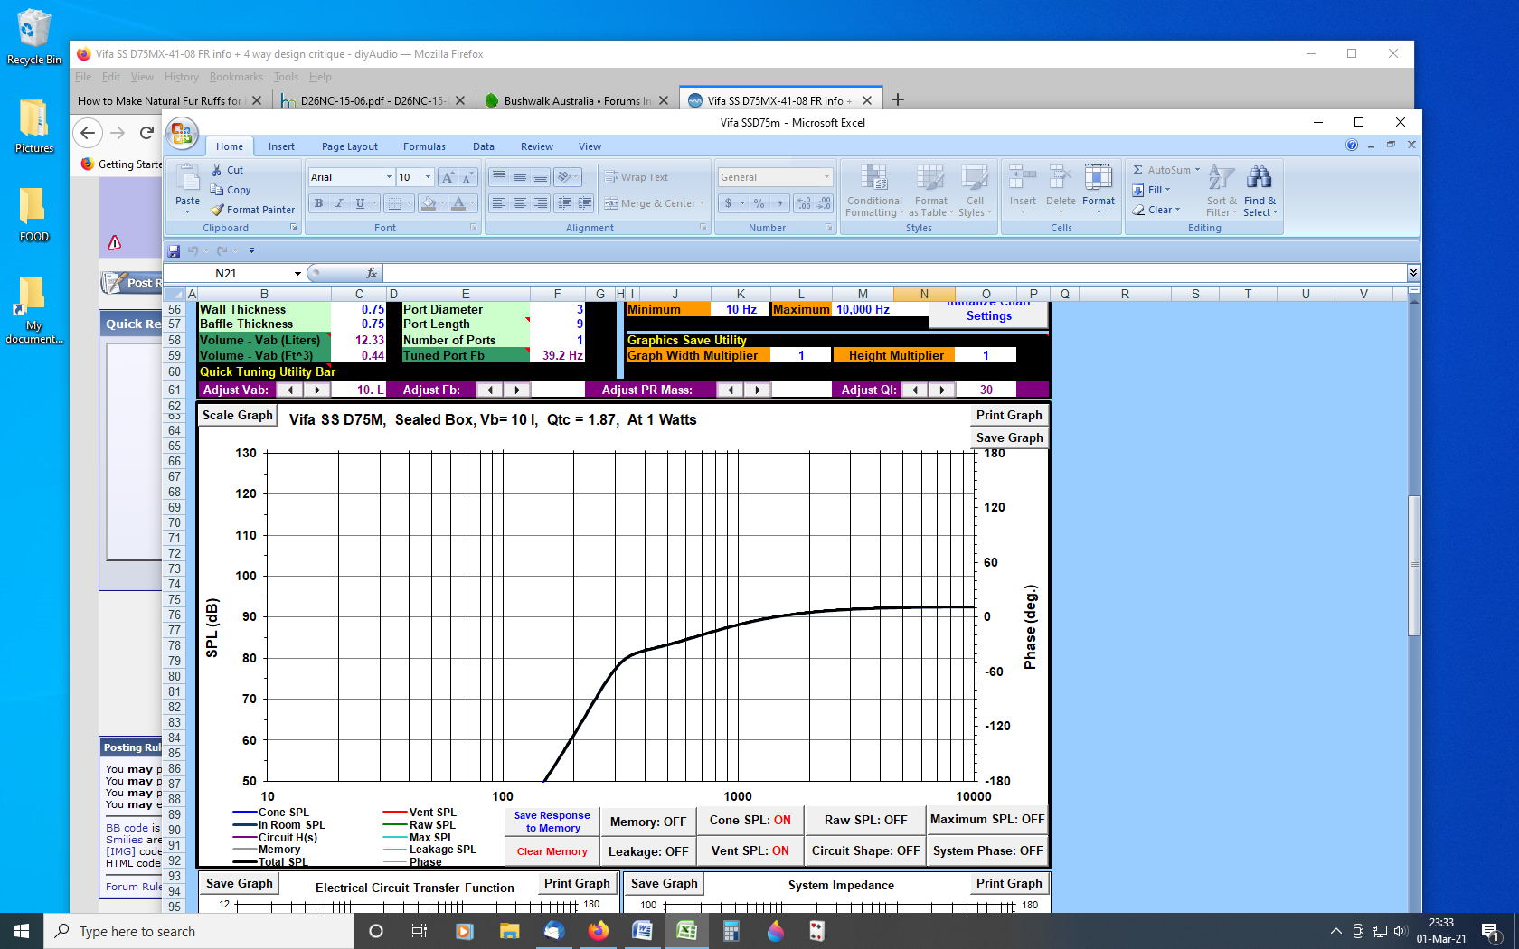Screen dimensions: 1519x949
Task: Open Bookmarks menu in Firefox
Action: tap(236, 77)
